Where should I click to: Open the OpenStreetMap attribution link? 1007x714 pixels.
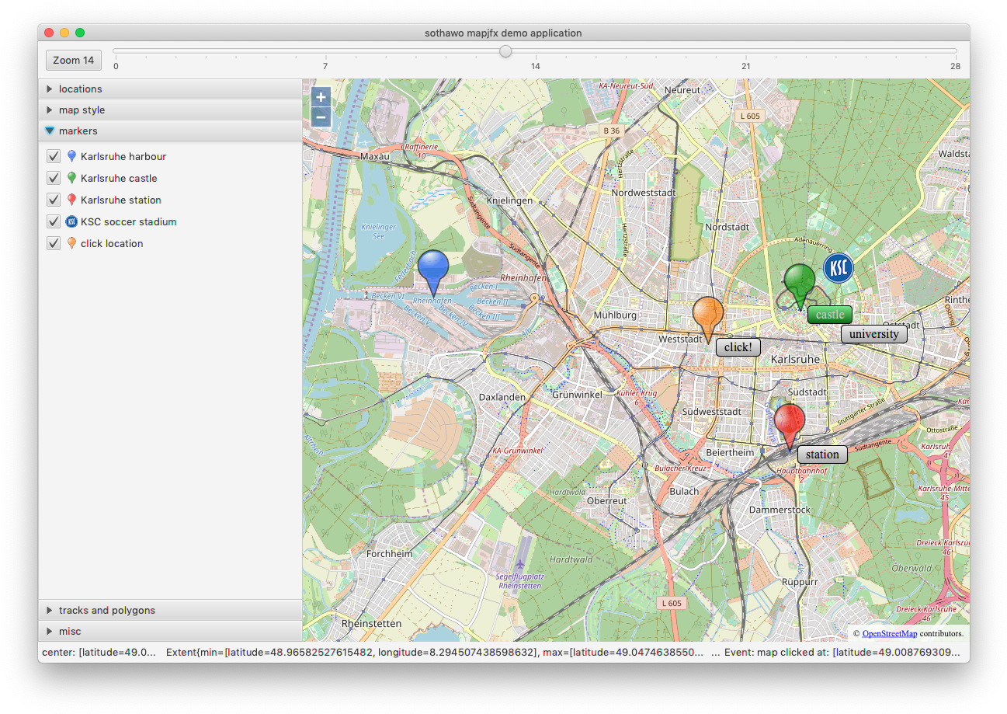[890, 633]
